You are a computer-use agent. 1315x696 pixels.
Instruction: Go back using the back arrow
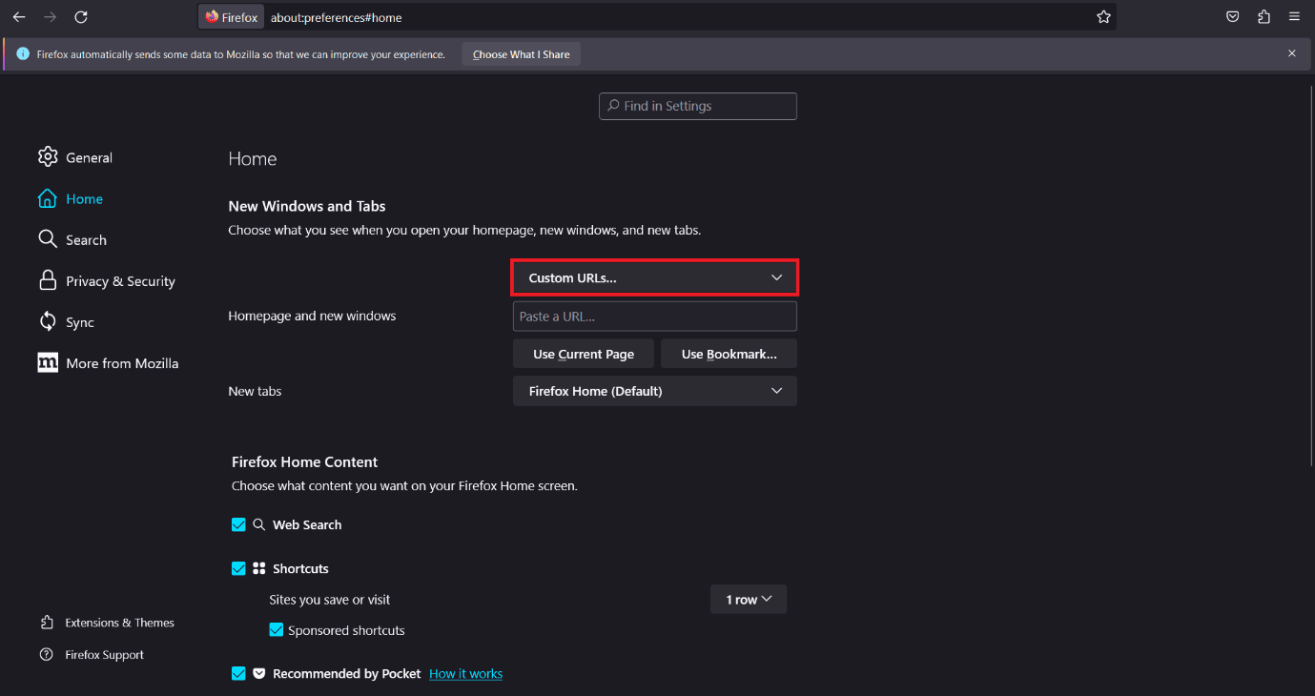(19, 17)
